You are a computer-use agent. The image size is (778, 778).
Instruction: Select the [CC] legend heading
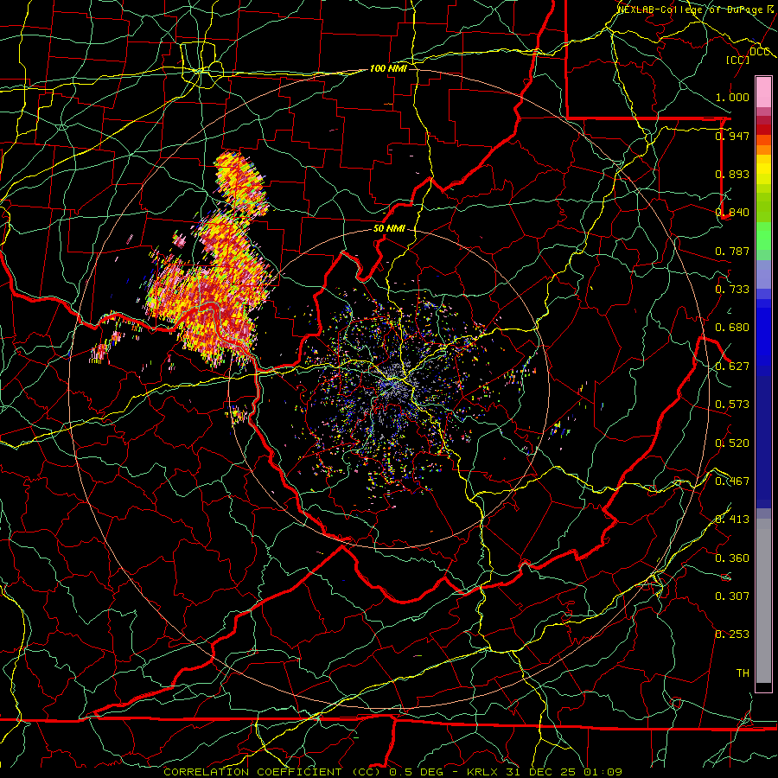point(737,60)
